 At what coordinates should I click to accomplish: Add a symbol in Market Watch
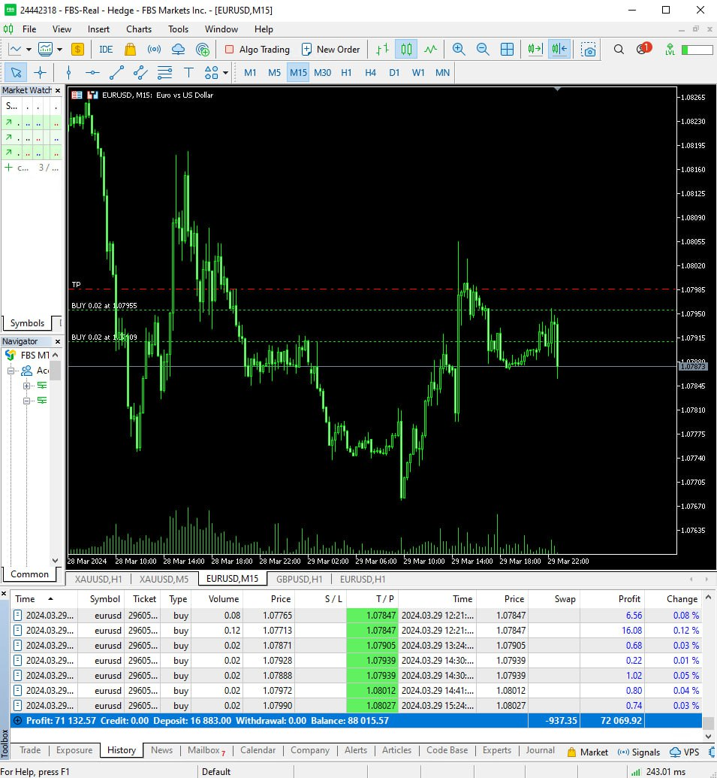9,168
